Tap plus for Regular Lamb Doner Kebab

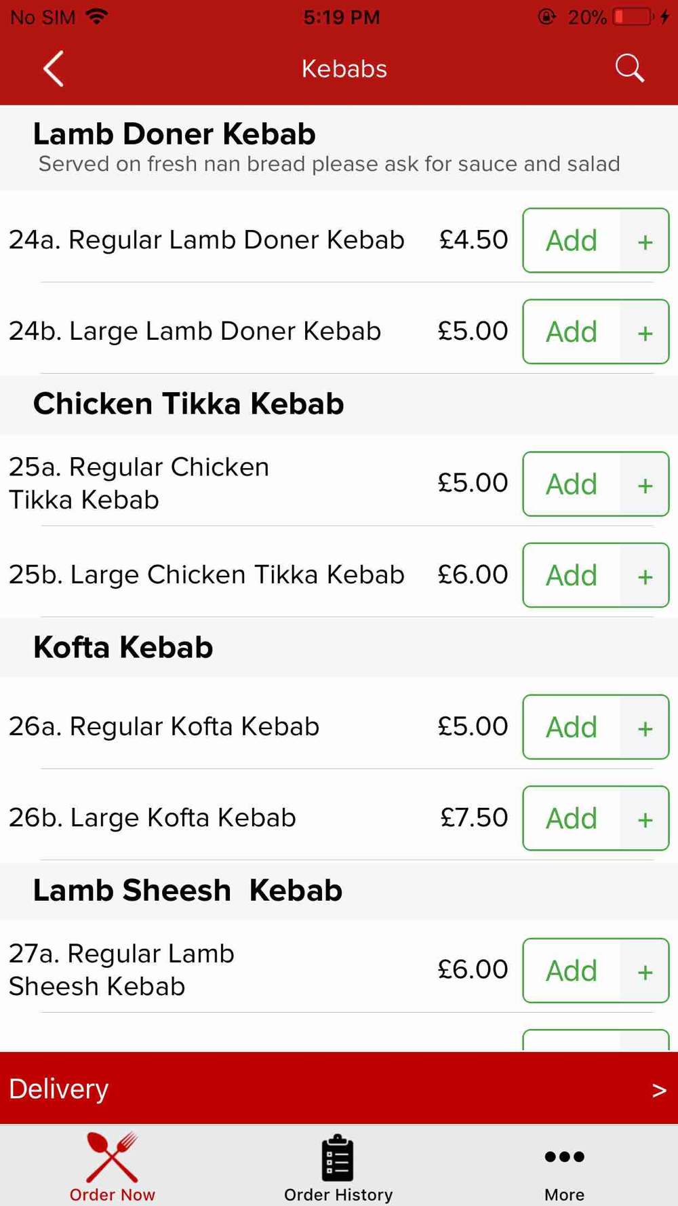coord(645,241)
